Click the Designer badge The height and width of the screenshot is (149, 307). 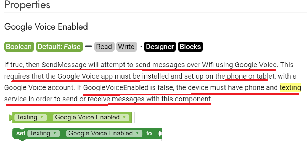coord(160,47)
